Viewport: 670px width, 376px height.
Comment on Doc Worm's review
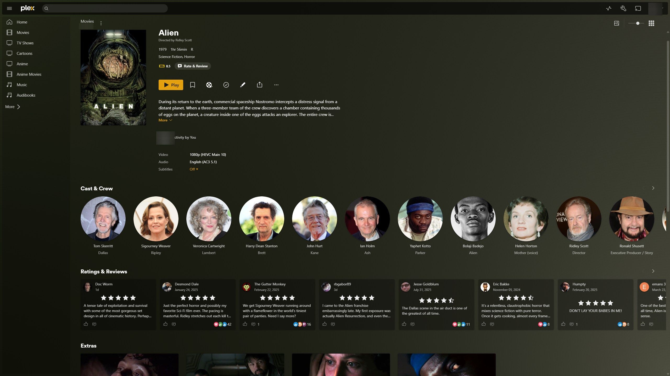pyautogui.click(x=94, y=324)
